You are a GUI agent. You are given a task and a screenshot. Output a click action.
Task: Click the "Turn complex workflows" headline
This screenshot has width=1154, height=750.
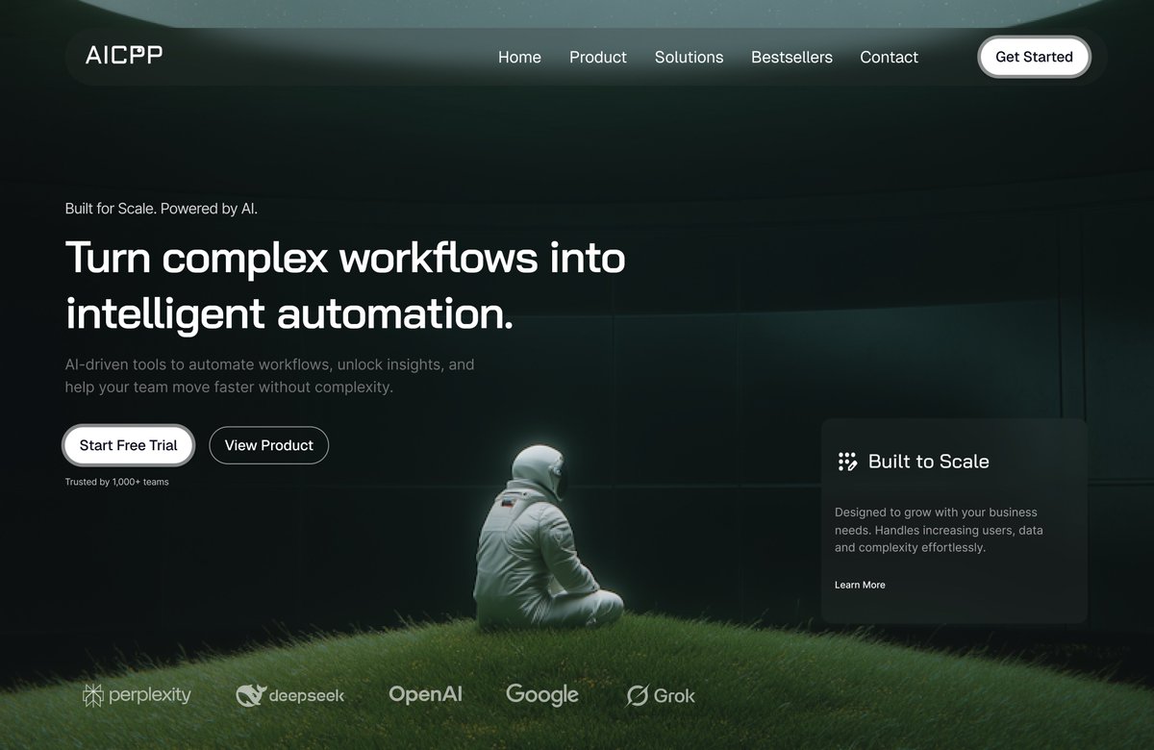coord(345,286)
